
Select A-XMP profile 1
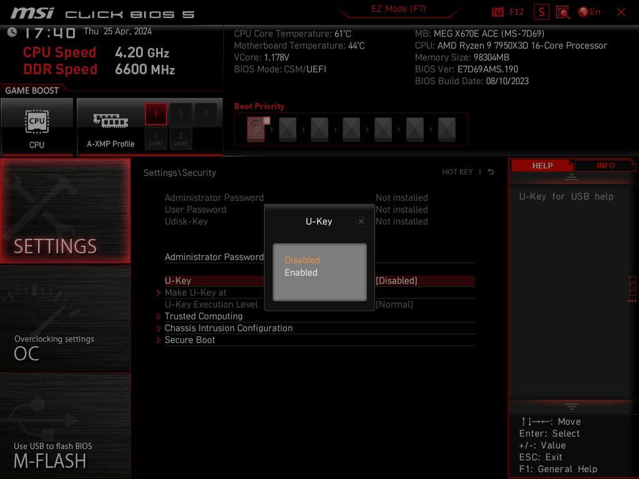click(x=155, y=114)
